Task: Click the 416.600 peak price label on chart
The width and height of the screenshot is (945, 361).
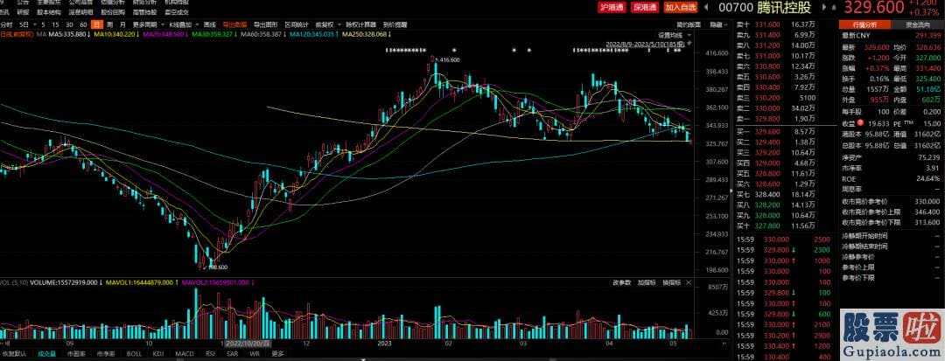Action: (x=451, y=59)
